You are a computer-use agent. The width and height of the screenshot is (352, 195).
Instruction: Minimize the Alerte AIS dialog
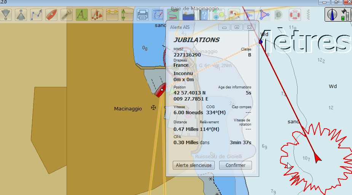(224, 27)
